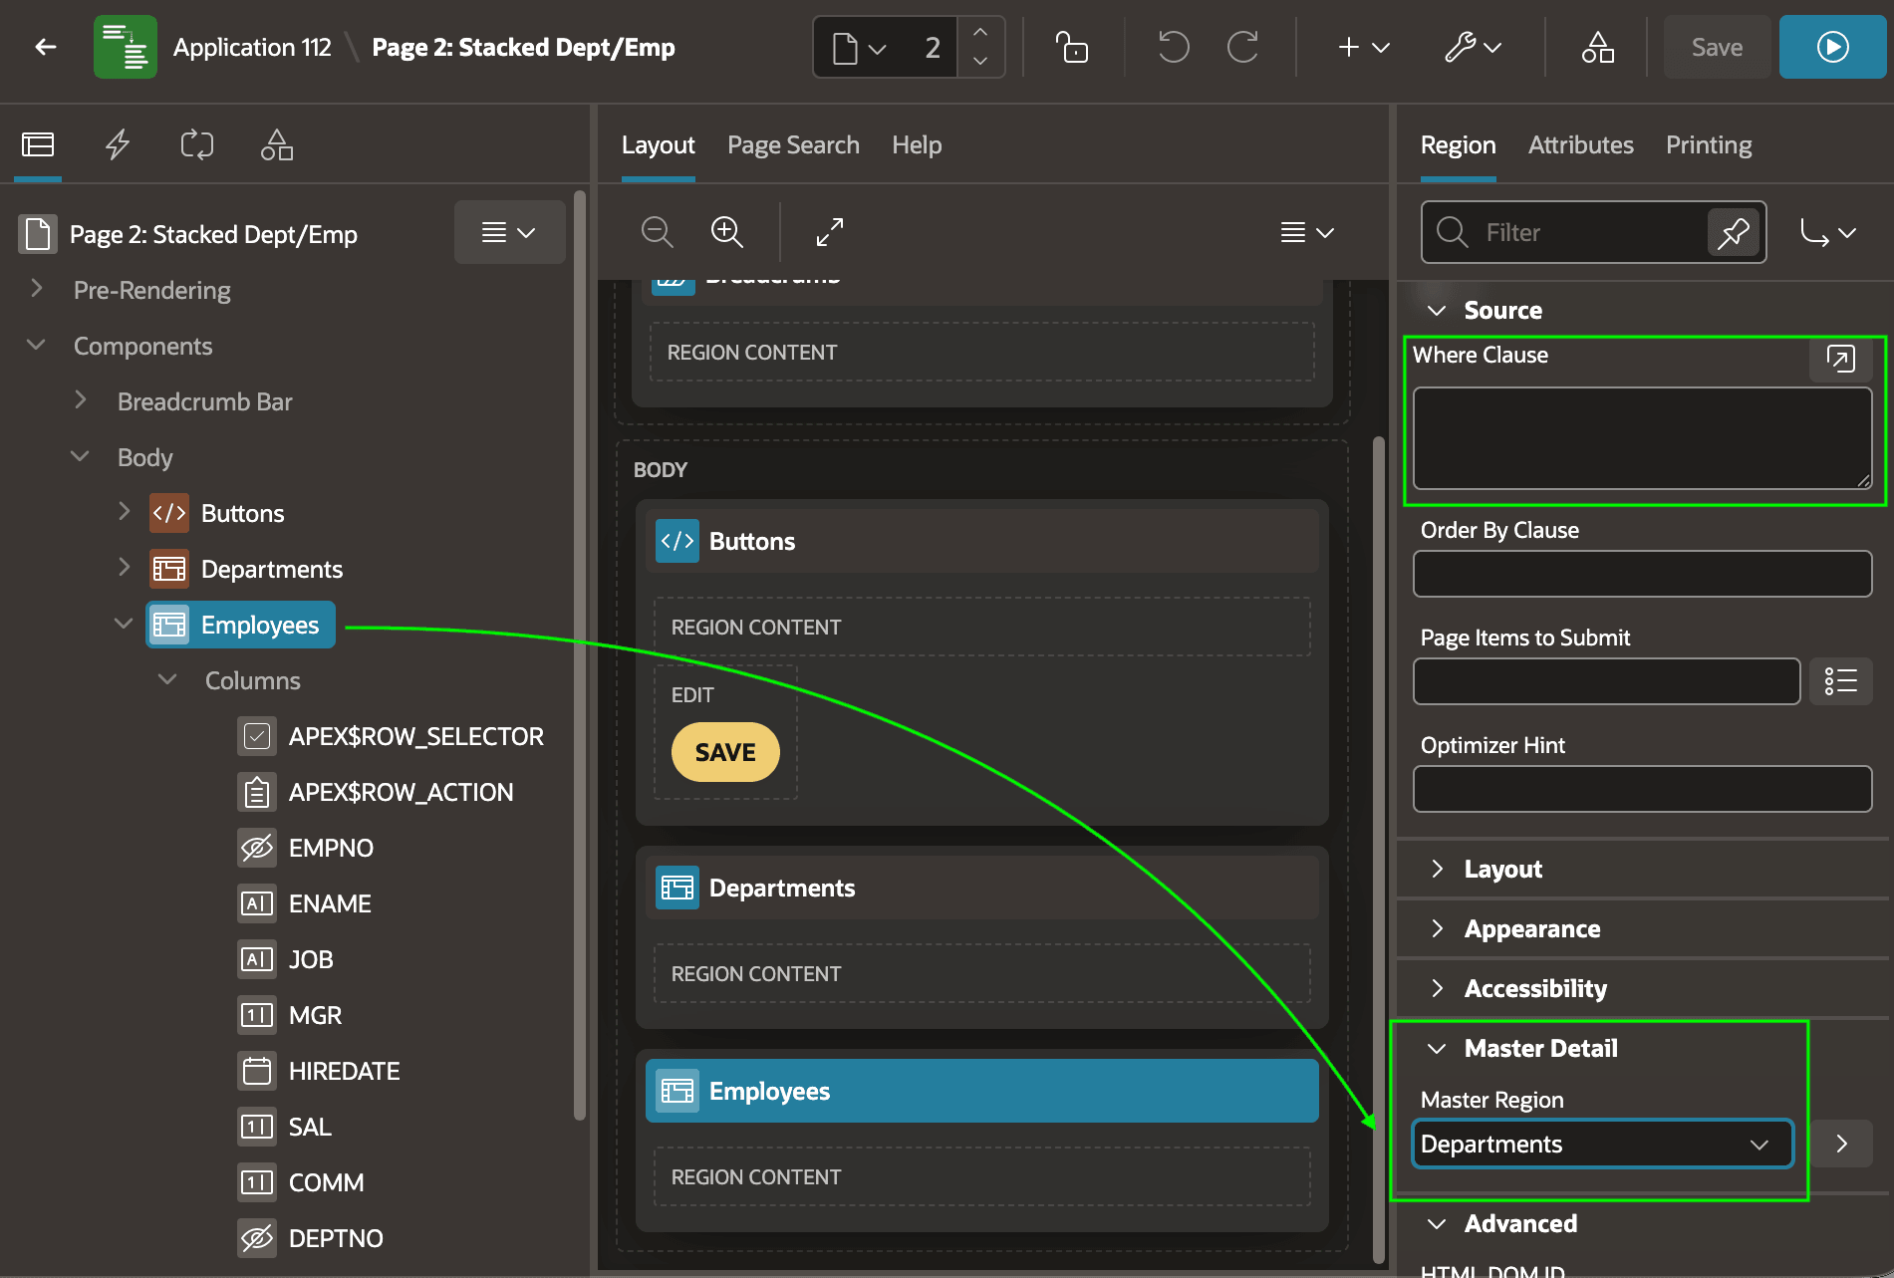The width and height of the screenshot is (1894, 1278).
Task: Open the Shared Components icon in toolbar
Action: pyautogui.click(x=1597, y=47)
